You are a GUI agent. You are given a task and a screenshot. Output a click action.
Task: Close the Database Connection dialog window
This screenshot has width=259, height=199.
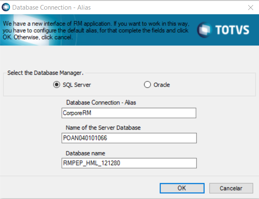(250, 8)
